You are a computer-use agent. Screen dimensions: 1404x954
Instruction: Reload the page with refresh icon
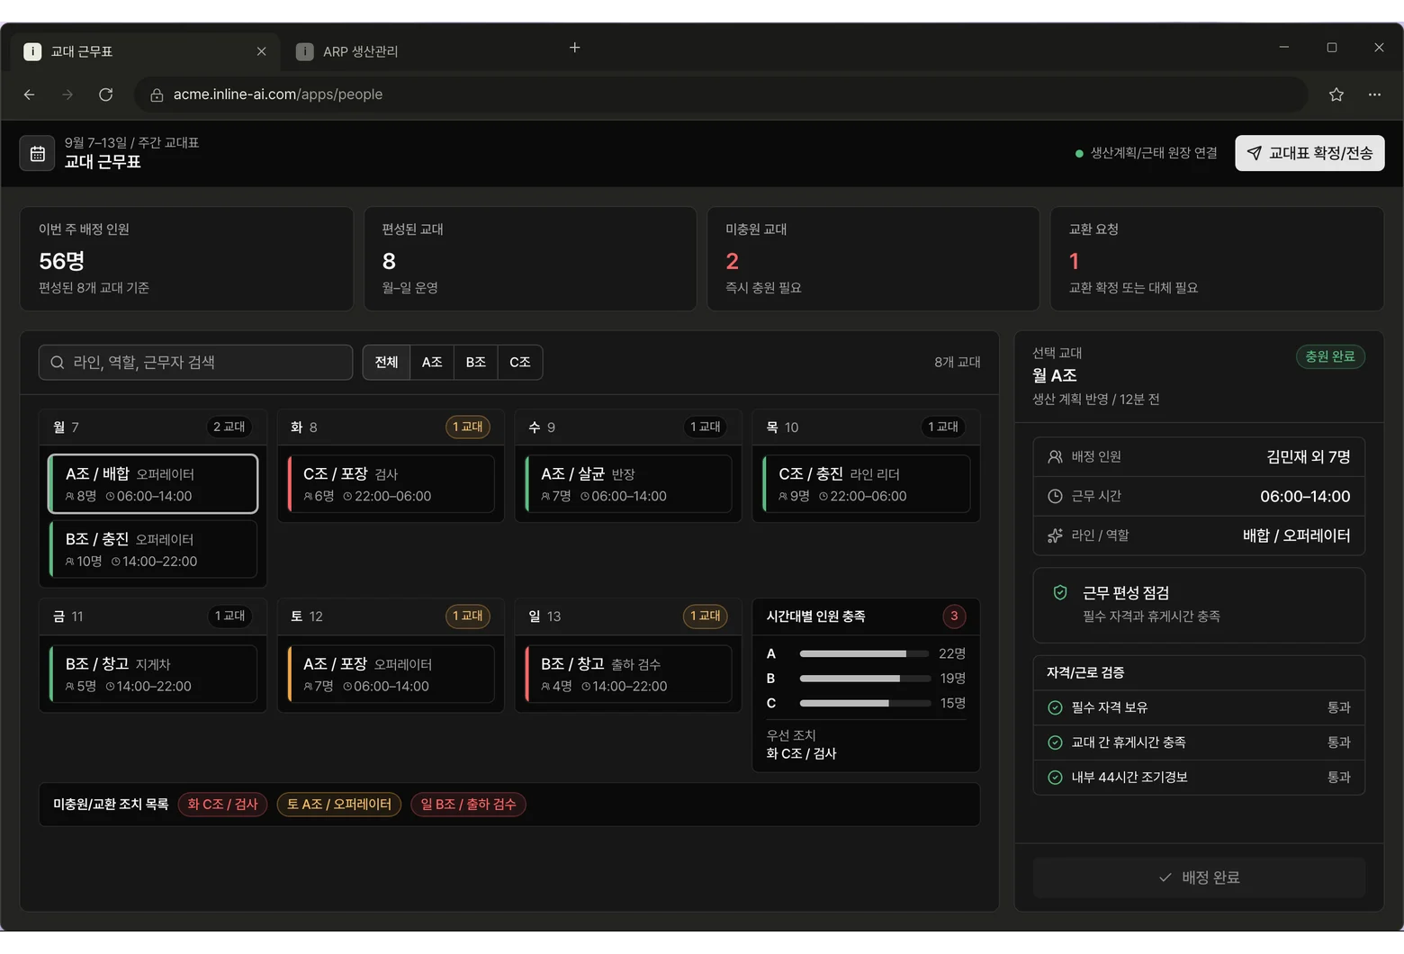pyautogui.click(x=105, y=94)
